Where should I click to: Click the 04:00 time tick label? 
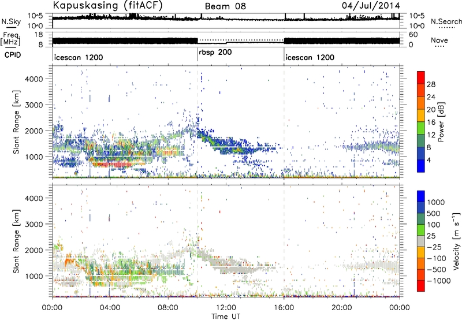coord(110,308)
